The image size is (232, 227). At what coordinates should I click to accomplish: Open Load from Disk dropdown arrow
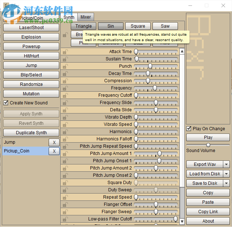[x=227, y=174]
